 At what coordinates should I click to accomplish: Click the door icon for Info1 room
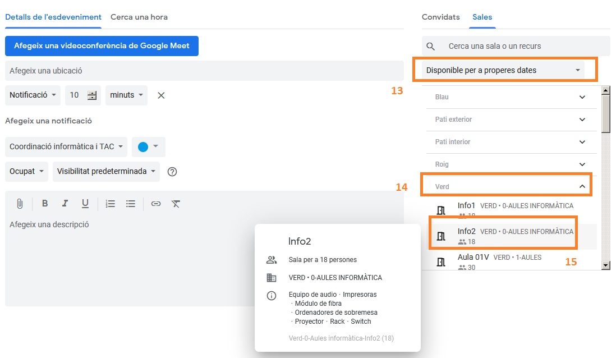441,210
